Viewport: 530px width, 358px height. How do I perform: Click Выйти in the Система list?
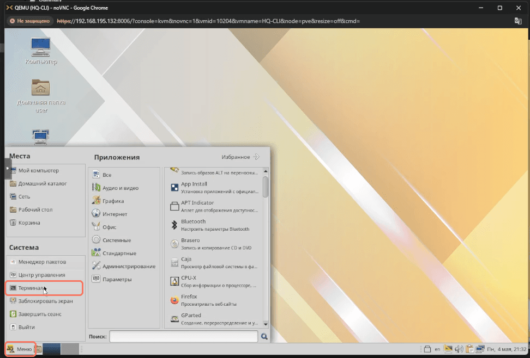point(46,328)
